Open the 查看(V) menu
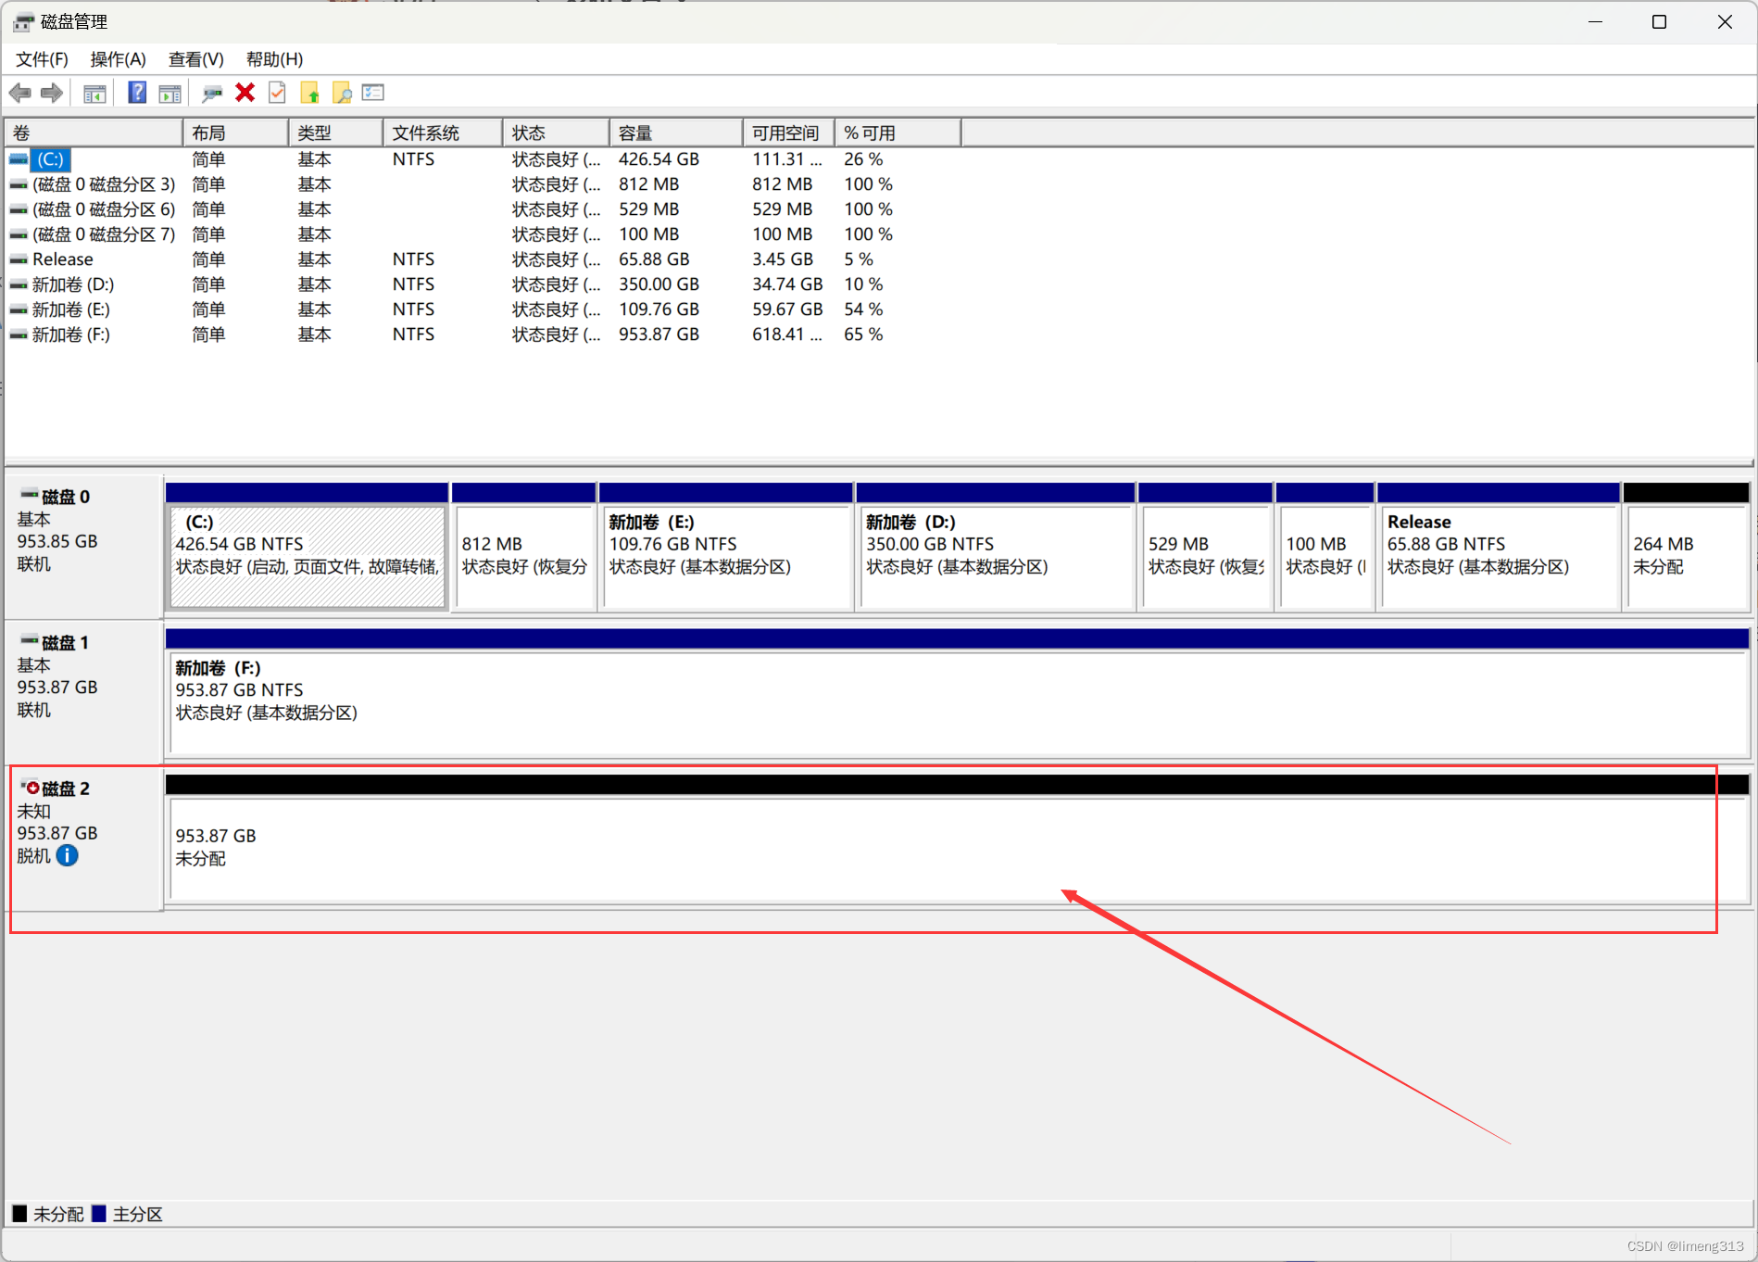 click(195, 59)
